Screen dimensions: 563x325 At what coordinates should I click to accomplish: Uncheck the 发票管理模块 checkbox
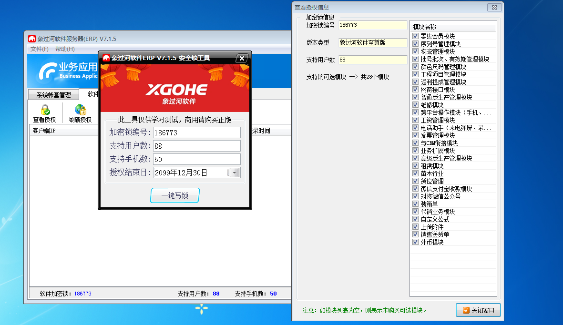pyautogui.click(x=415, y=135)
